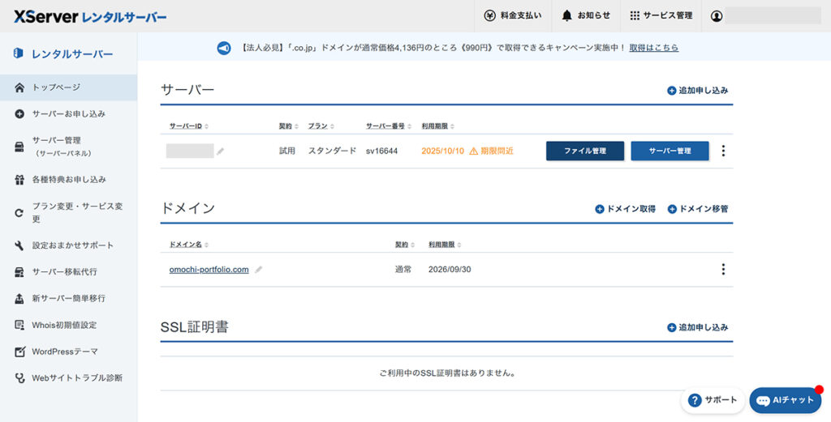Open the three-dot menu in the server row
Screen dimensions: 831x422
(x=723, y=151)
